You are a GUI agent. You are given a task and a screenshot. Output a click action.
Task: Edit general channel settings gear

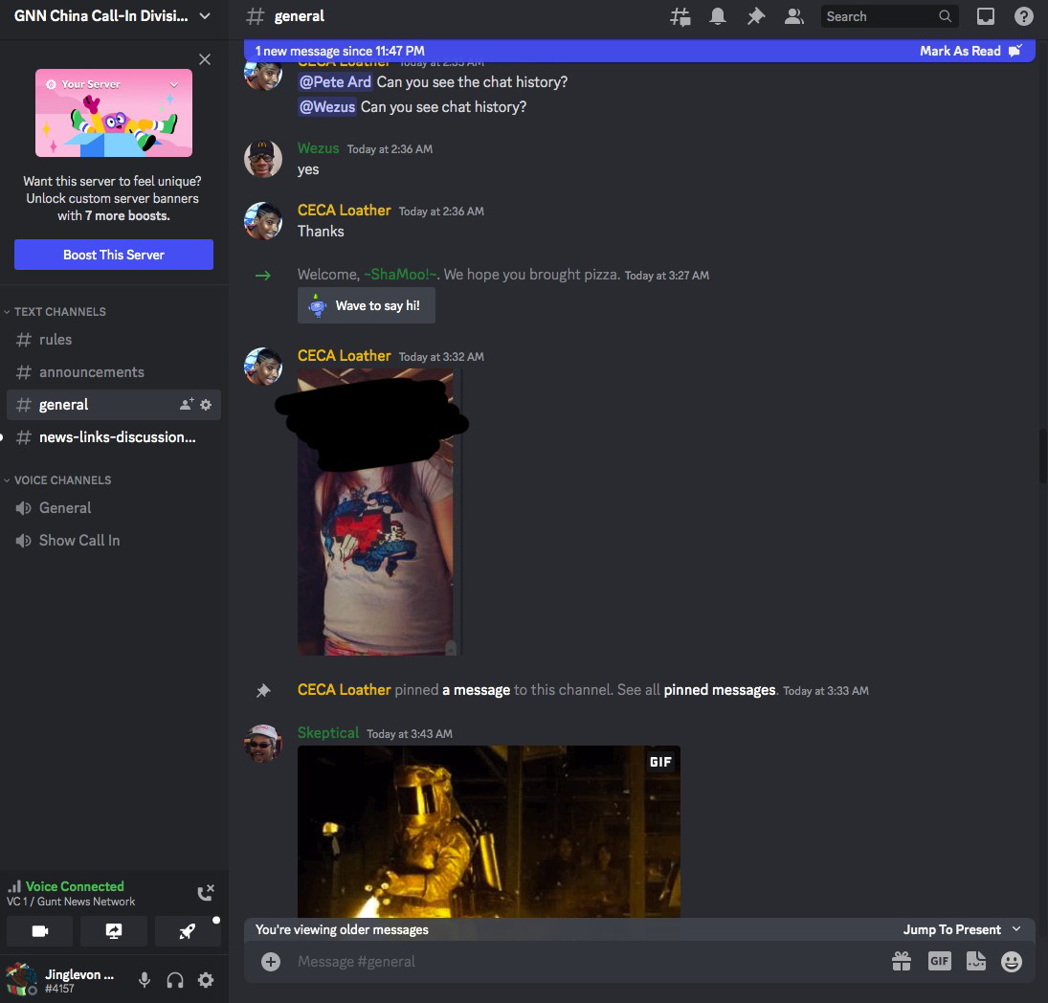tap(206, 404)
